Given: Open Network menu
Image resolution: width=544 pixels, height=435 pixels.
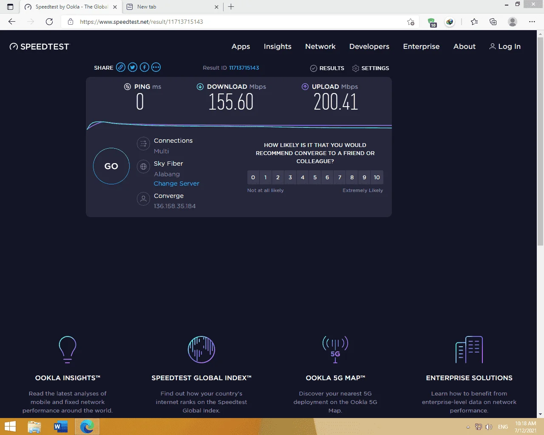Looking at the screenshot, I should [320, 47].
